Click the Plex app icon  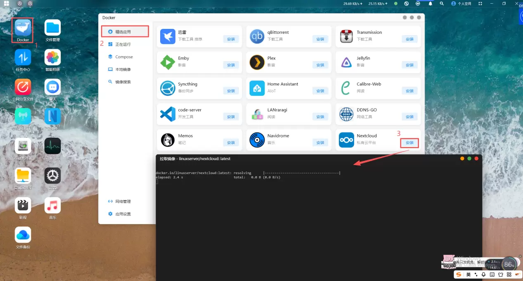tap(257, 62)
